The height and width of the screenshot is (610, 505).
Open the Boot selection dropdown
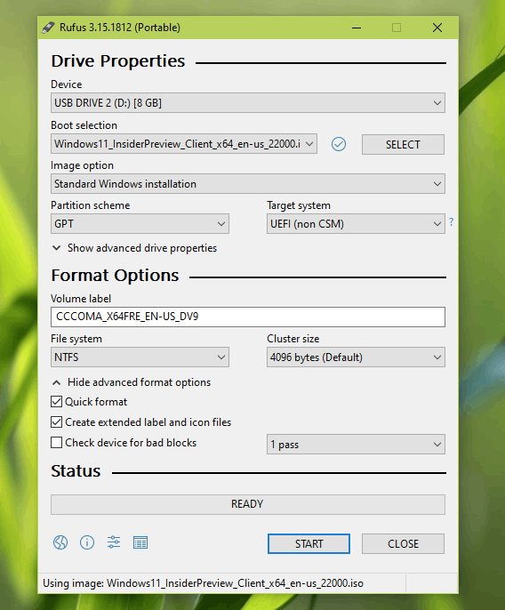184,144
